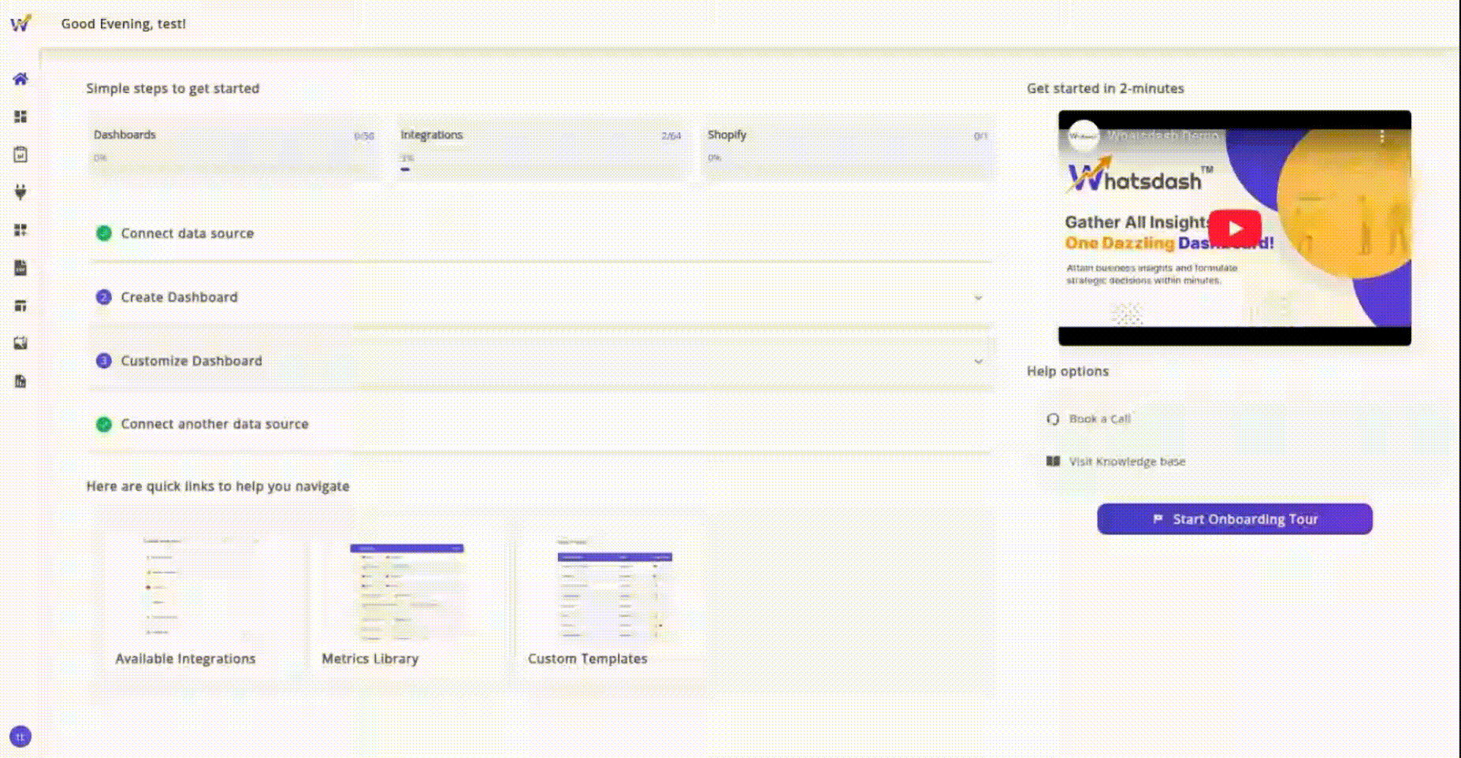Expand the Create Dashboard step
Image resolution: width=1461 pixels, height=758 pixels.
(979, 298)
